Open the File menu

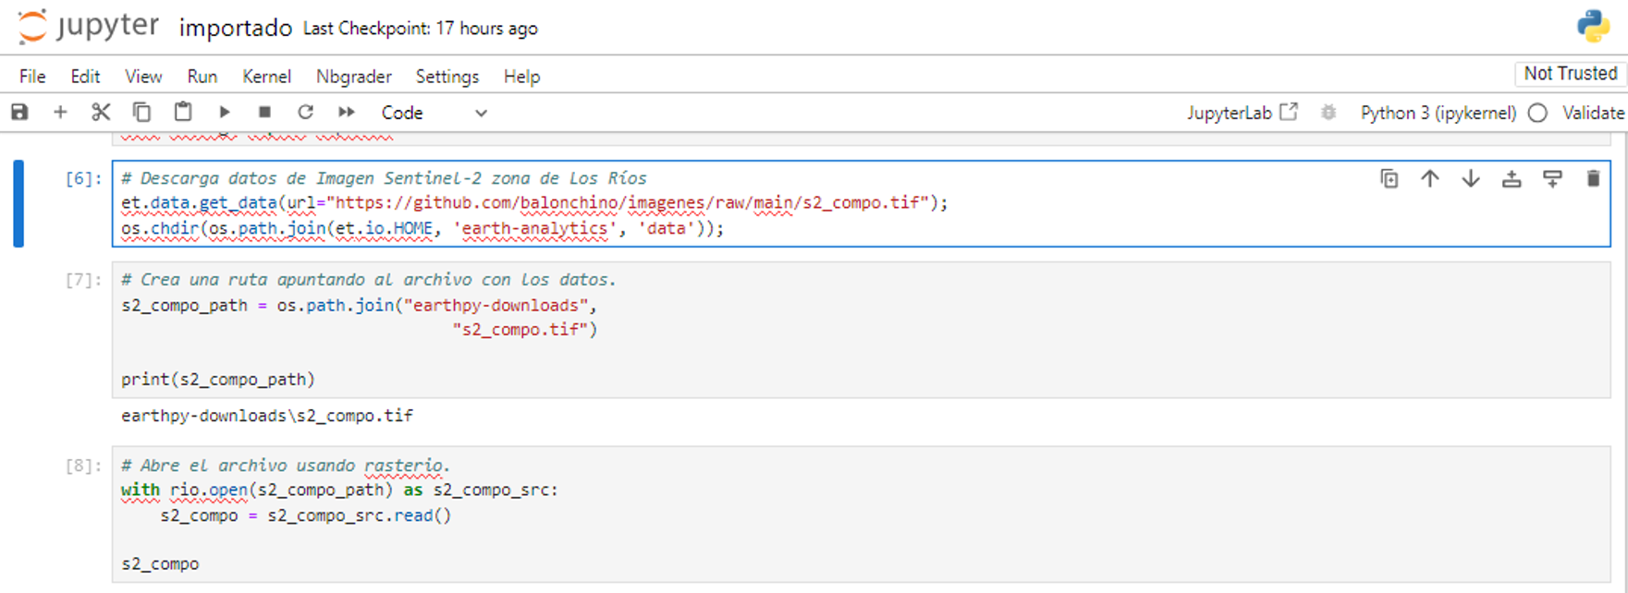point(32,77)
